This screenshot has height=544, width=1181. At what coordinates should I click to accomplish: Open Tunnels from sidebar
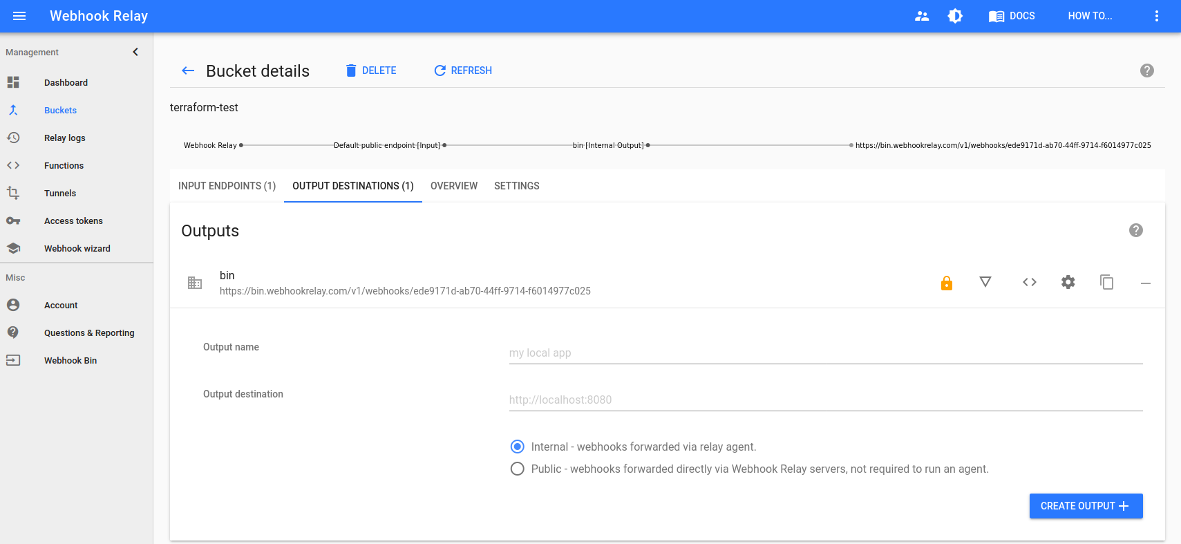60,193
